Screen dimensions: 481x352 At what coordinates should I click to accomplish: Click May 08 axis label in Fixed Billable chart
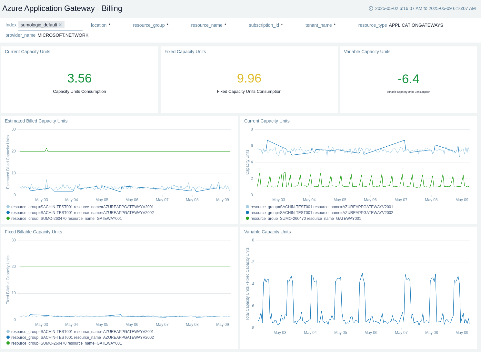192,325
